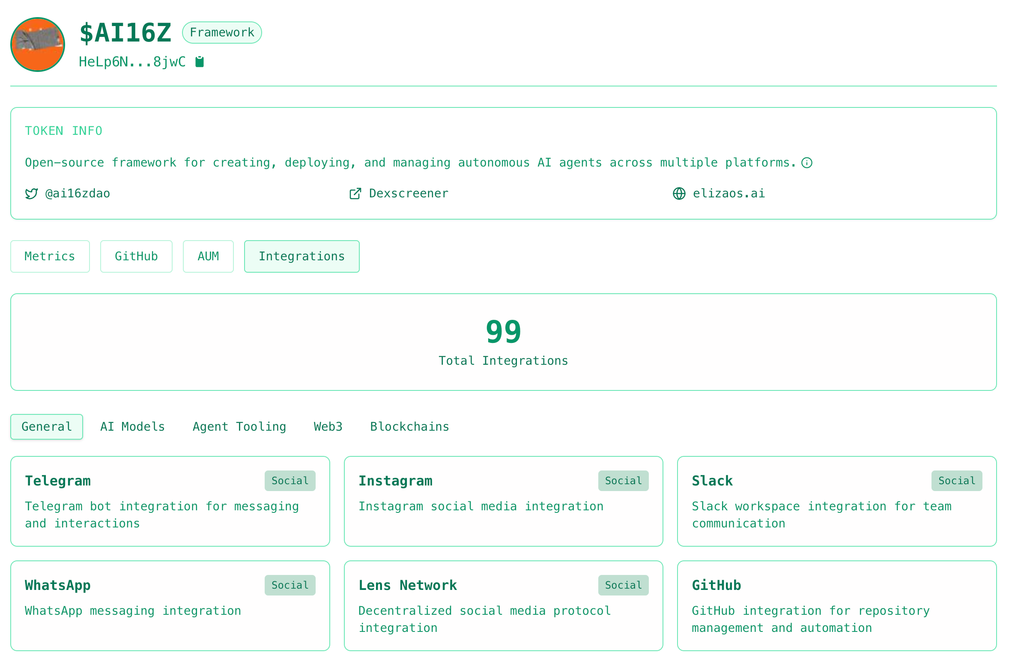
Task: Click the 99 total integrations number
Action: click(504, 332)
